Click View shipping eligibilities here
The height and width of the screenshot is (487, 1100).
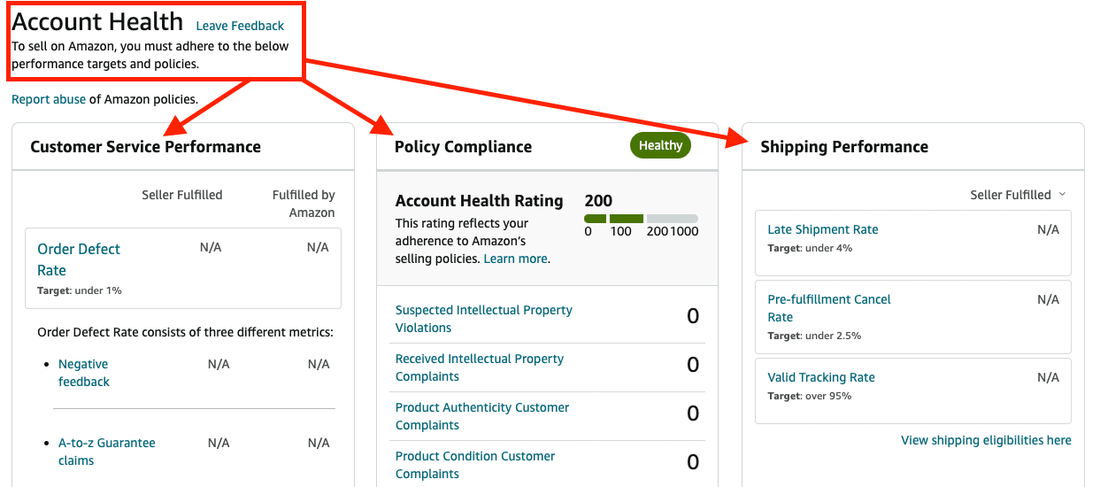click(986, 440)
